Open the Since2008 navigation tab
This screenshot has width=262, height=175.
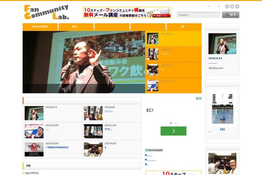click(x=40, y=26)
